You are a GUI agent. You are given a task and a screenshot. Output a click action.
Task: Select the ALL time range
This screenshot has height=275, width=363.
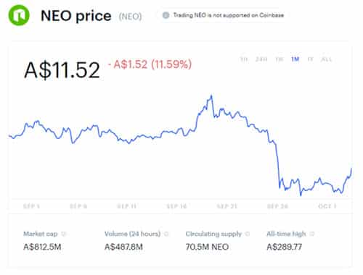point(326,59)
